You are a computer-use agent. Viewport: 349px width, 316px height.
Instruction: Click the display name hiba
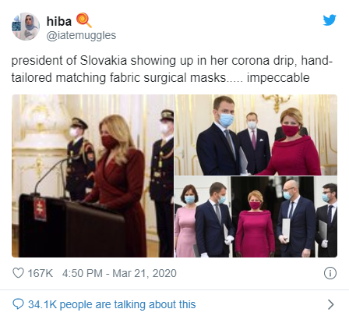tap(59, 21)
